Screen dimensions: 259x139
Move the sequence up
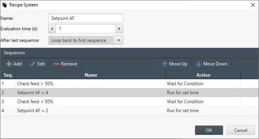coord(174,64)
